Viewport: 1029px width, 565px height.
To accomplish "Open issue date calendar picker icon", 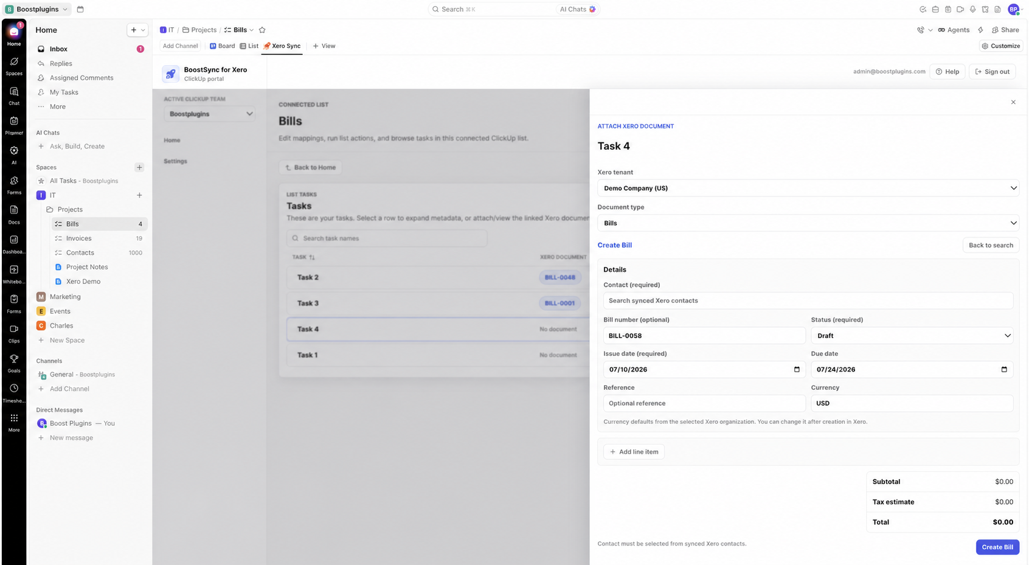I will click(x=797, y=369).
